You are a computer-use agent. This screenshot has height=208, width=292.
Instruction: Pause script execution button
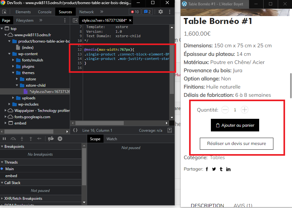coord(4,139)
